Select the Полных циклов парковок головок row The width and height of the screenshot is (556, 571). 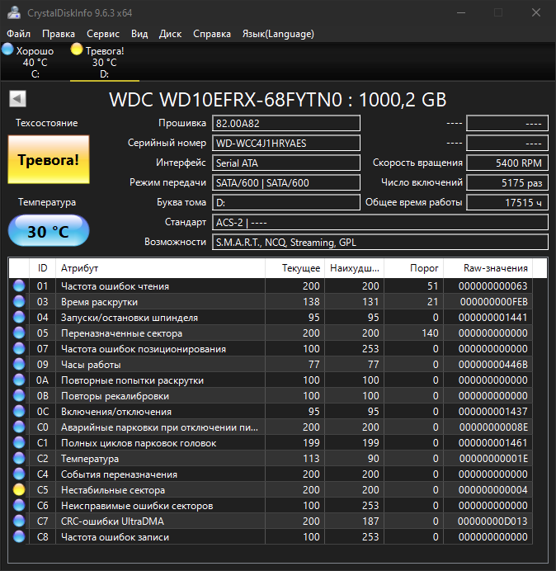[x=271, y=442]
